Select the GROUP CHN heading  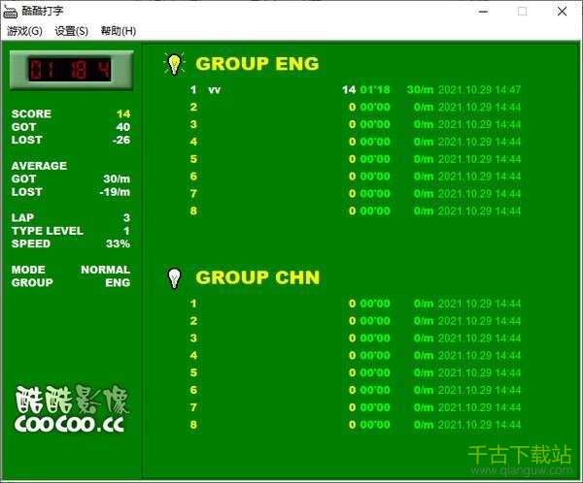pyautogui.click(x=257, y=277)
